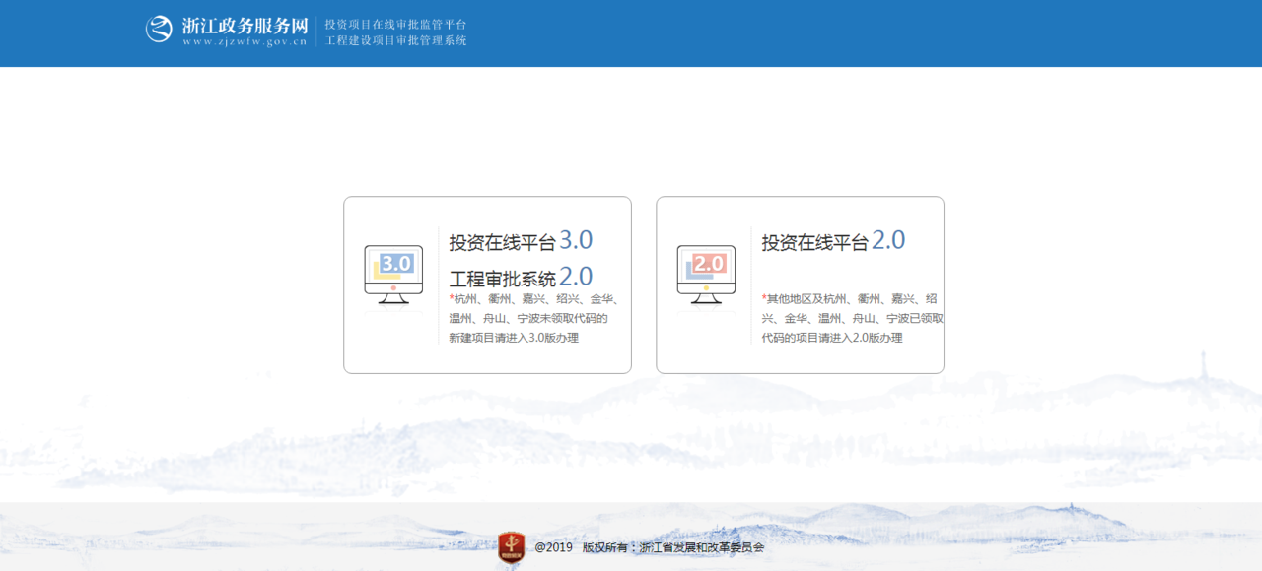Viewport: 1262px width, 571px height.
Task: Click the 浙江政务服务网 site title
Action: pos(245,25)
